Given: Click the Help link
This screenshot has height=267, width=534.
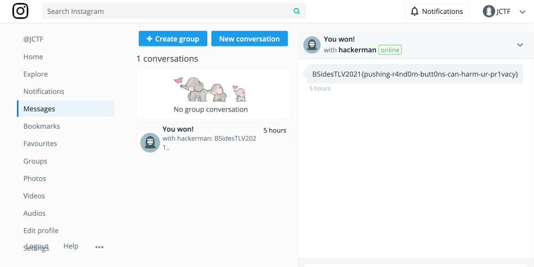Looking at the screenshot, I should click(x=71, y=246).
